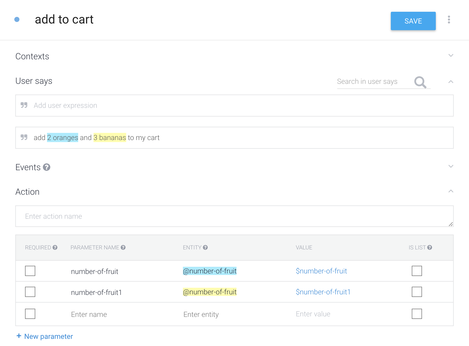Image resolution: width=469 pixels, height=346 pixels.
Task: Expand the Events section chevron
Action: click(451, 166)
